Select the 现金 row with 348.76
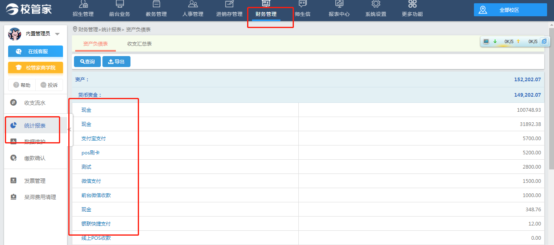 308,209
